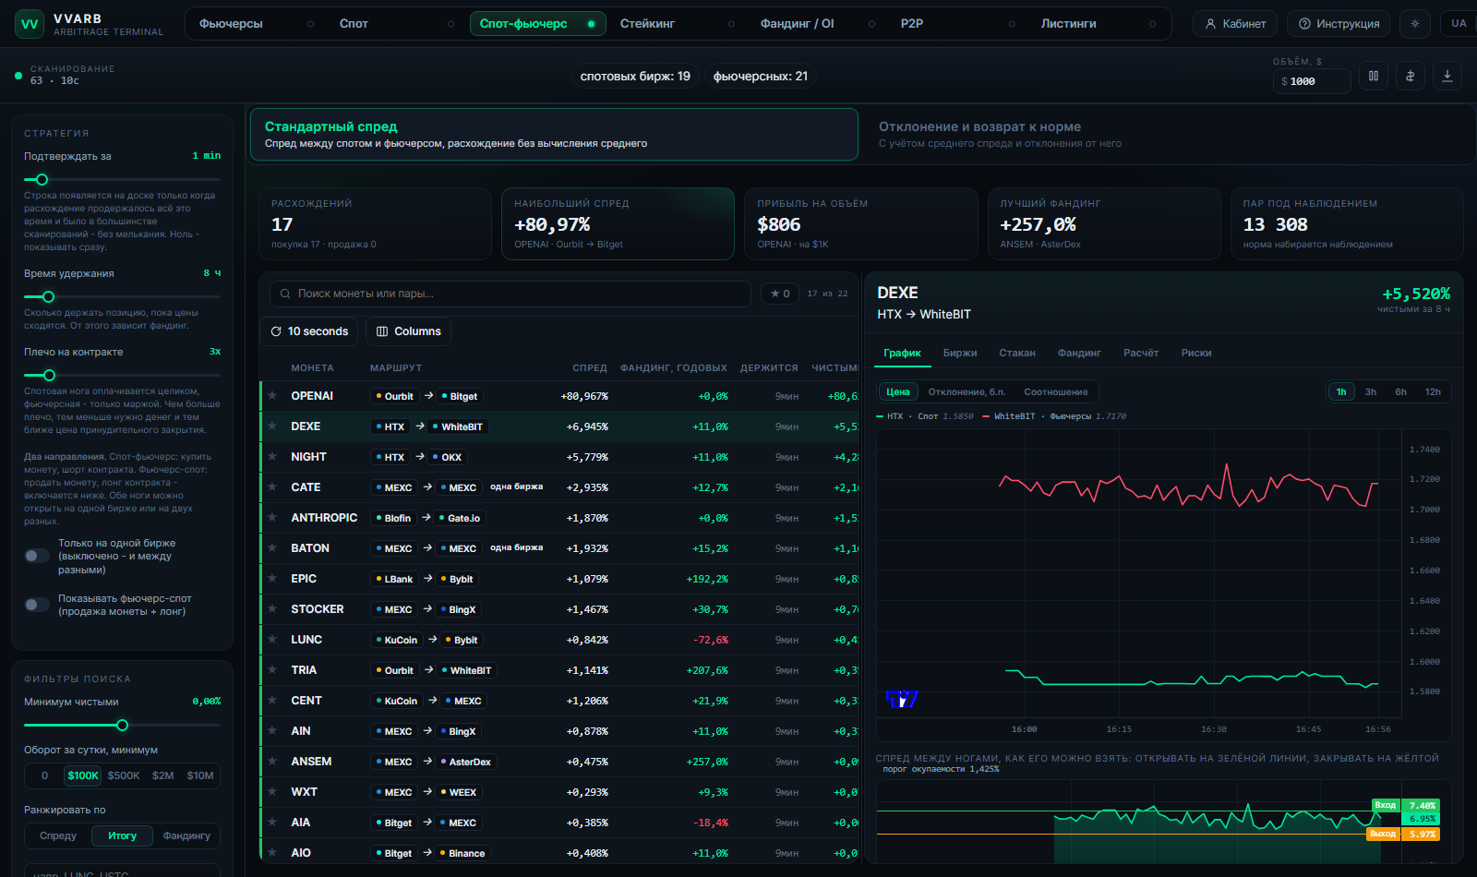Open the 10 seconds refresh interval dropdown
The image size is (1477, 877).
click(x=309, y=331)
